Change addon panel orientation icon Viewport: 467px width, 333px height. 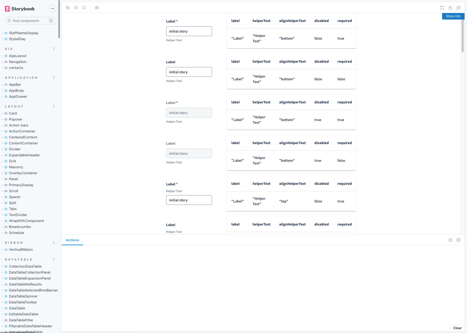[450, 240]
